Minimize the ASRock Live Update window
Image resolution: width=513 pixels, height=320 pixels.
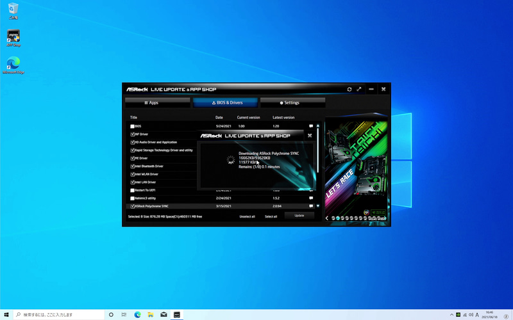pyautogui.click(x=371, y=89)
